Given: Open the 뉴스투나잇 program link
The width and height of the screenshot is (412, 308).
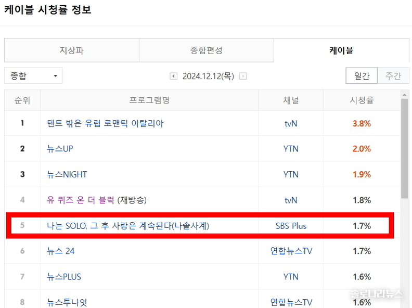Looking at the screenshot, I should point(67,302).
